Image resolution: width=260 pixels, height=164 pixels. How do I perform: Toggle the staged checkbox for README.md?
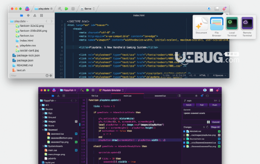click(184, 132)
